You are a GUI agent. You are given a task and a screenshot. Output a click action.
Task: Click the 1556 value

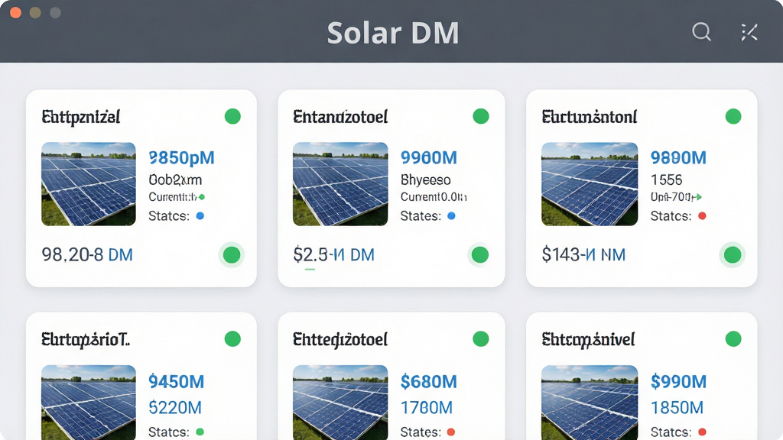pos(666,180)
